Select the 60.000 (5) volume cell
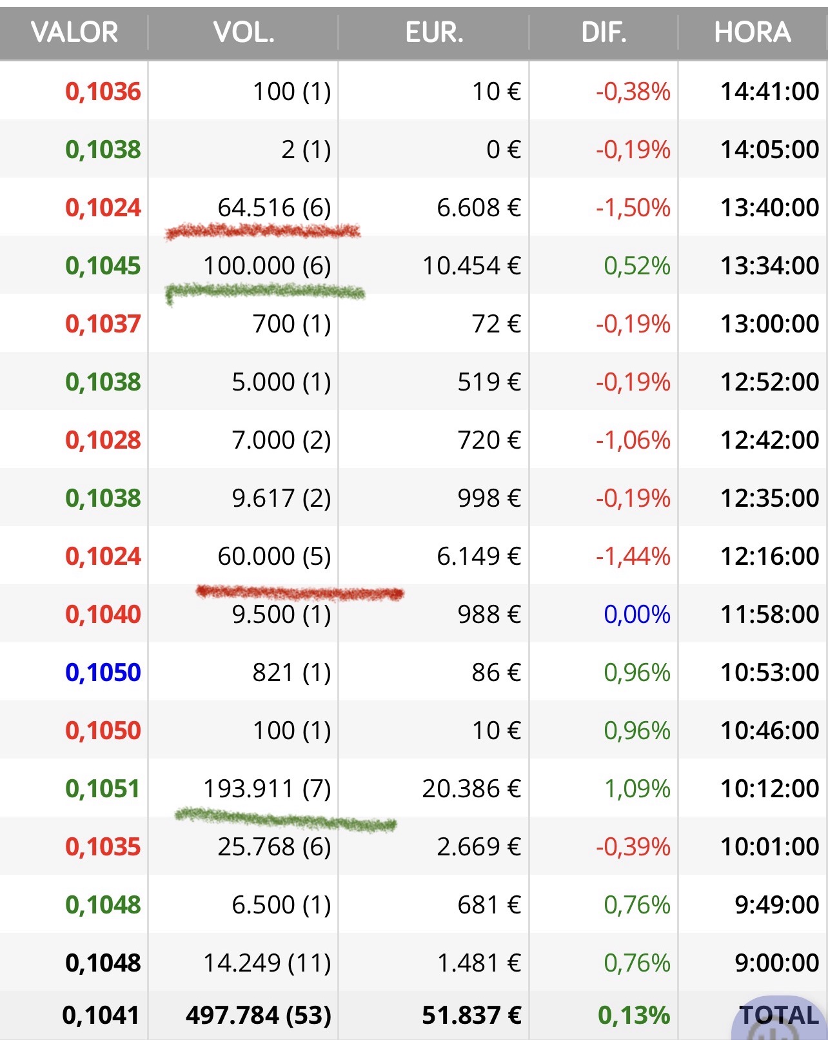The width and height of the screenshot is (828, 1040). pyautogui.click(x=274, y=556)
